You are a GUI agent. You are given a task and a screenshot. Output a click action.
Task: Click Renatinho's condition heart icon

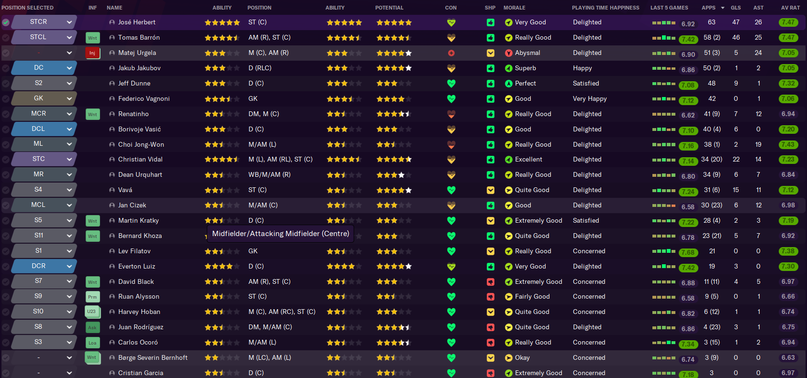click(451, 114)
